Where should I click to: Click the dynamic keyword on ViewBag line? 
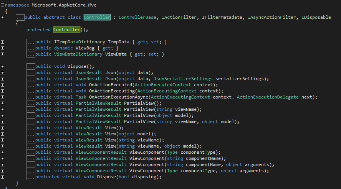click(63, 48)
